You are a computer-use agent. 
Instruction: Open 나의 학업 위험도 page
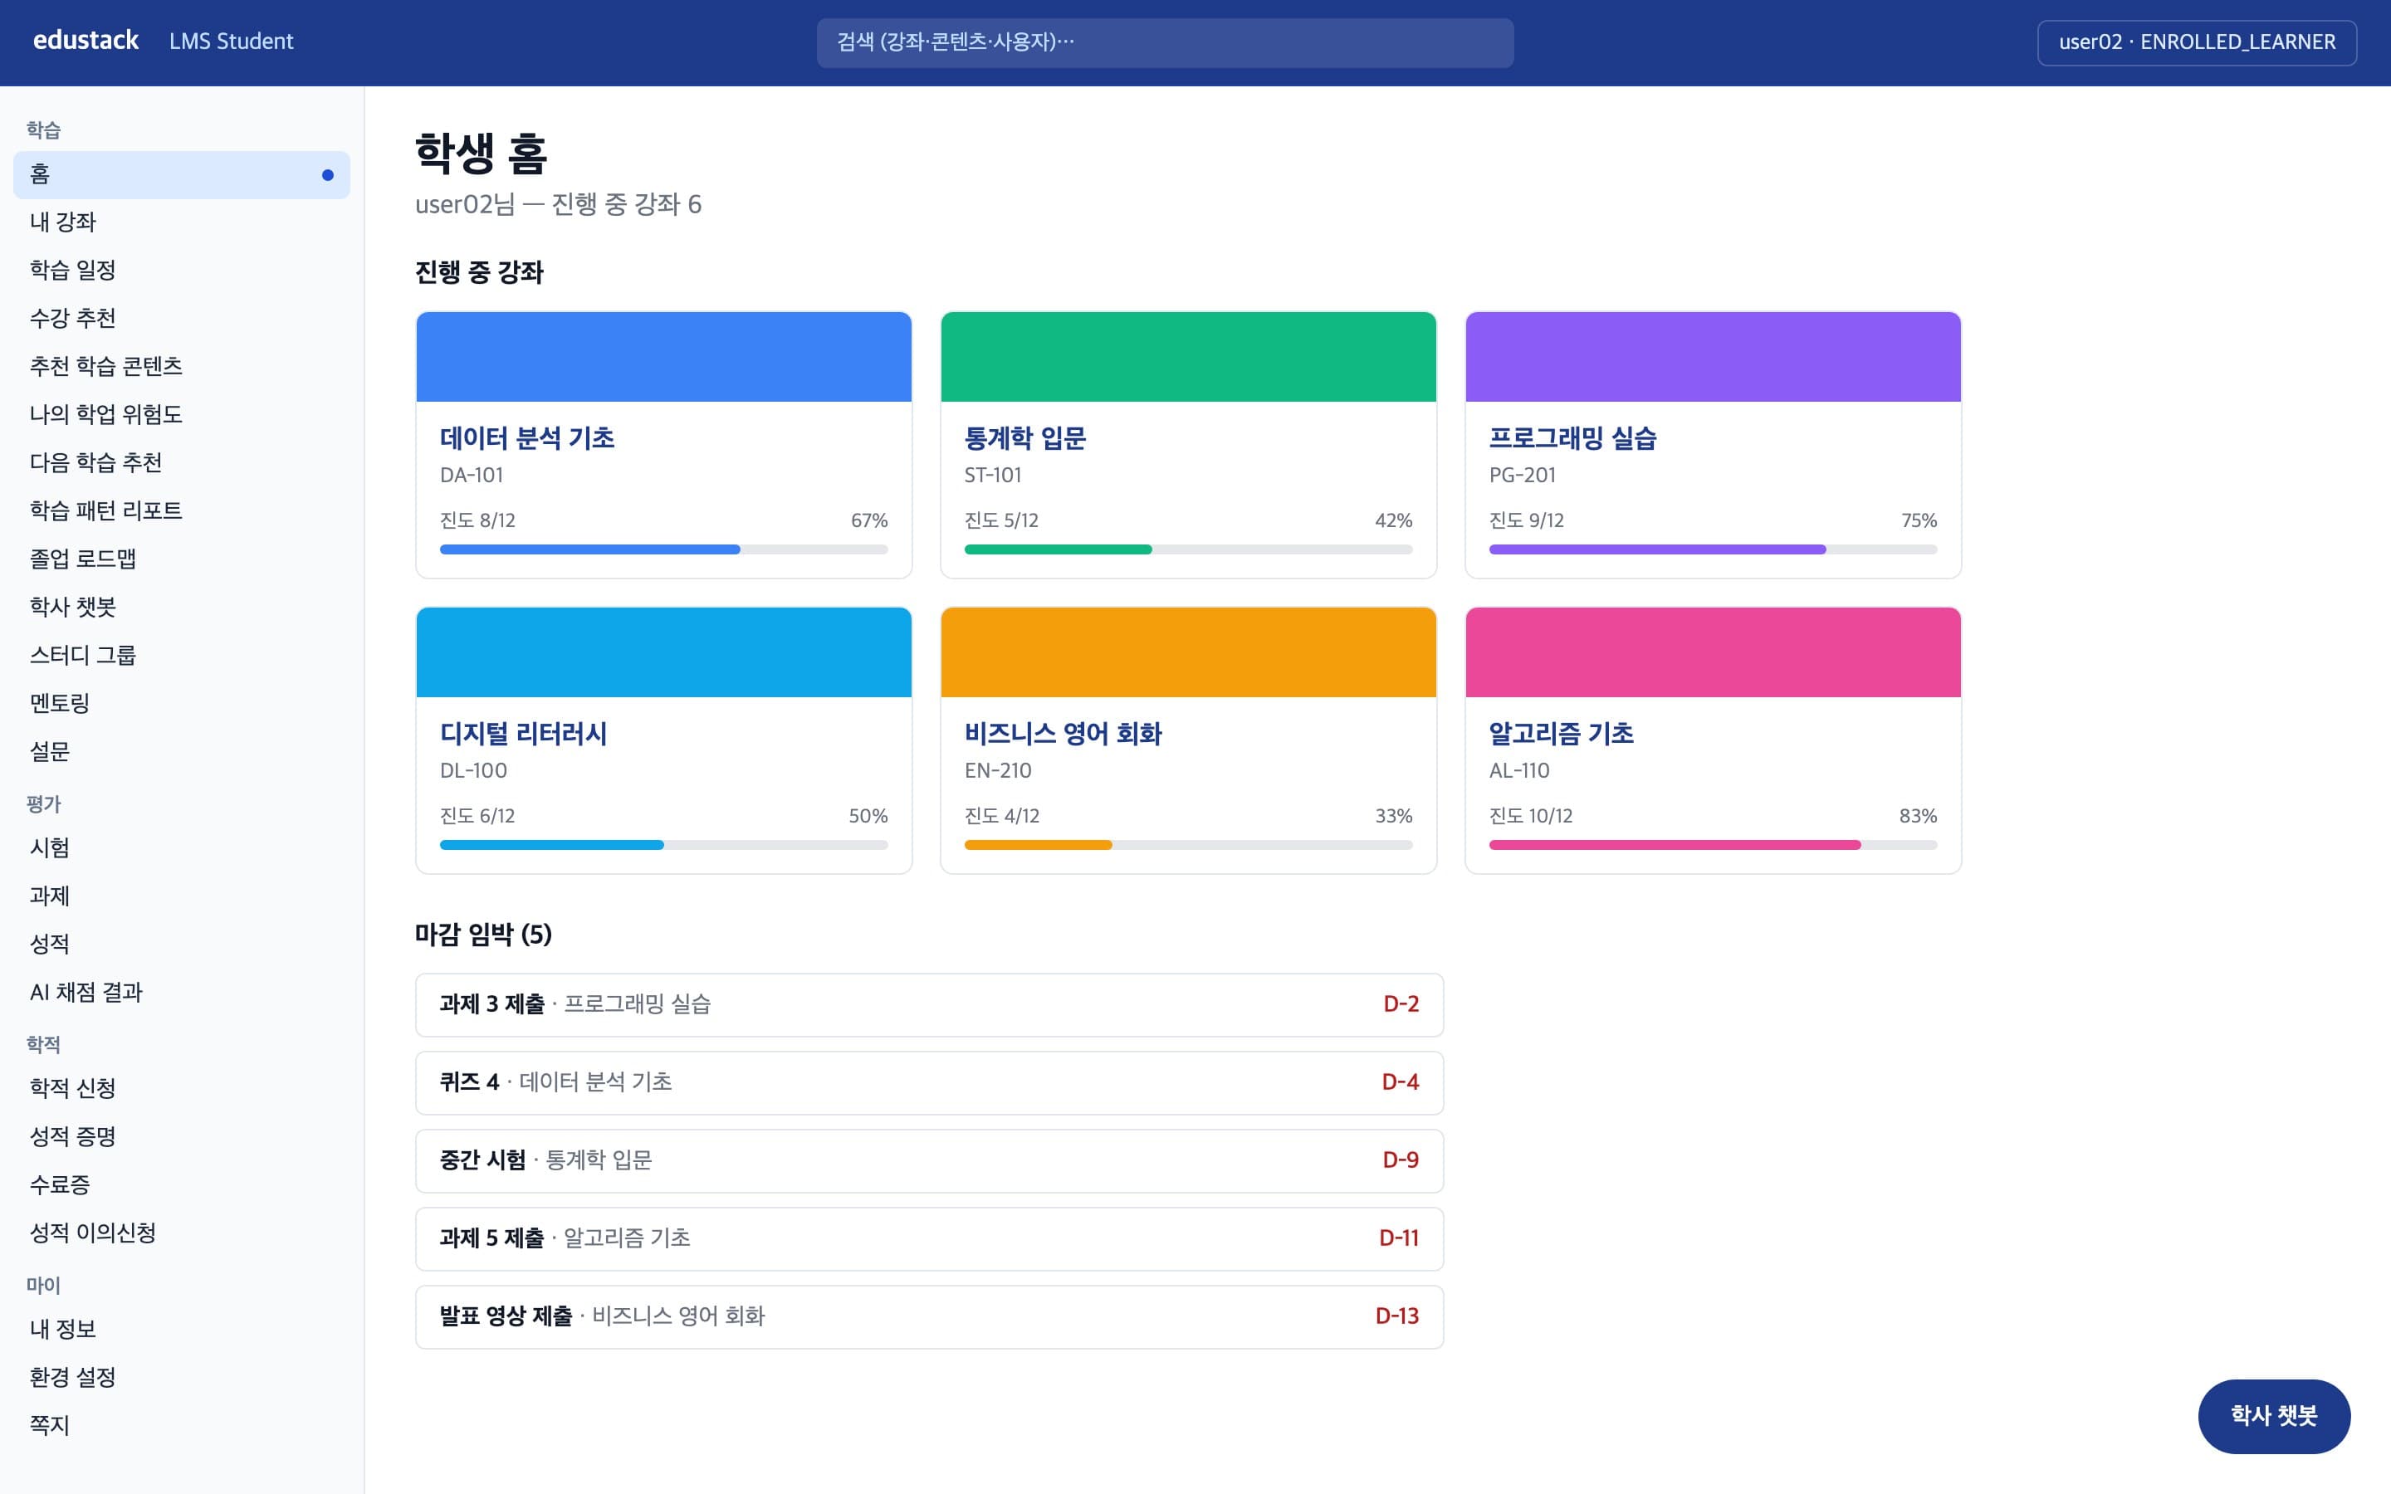tap(182, 414)
